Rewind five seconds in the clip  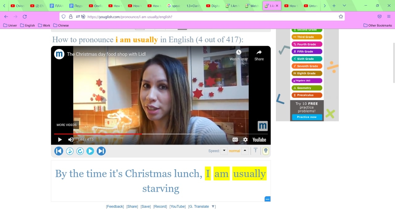(x=70, y=151)
